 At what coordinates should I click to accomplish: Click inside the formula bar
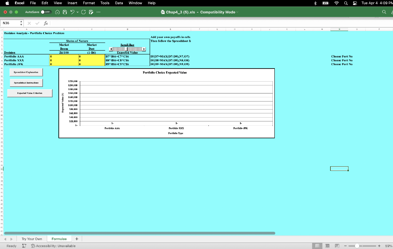coord(221,23)
